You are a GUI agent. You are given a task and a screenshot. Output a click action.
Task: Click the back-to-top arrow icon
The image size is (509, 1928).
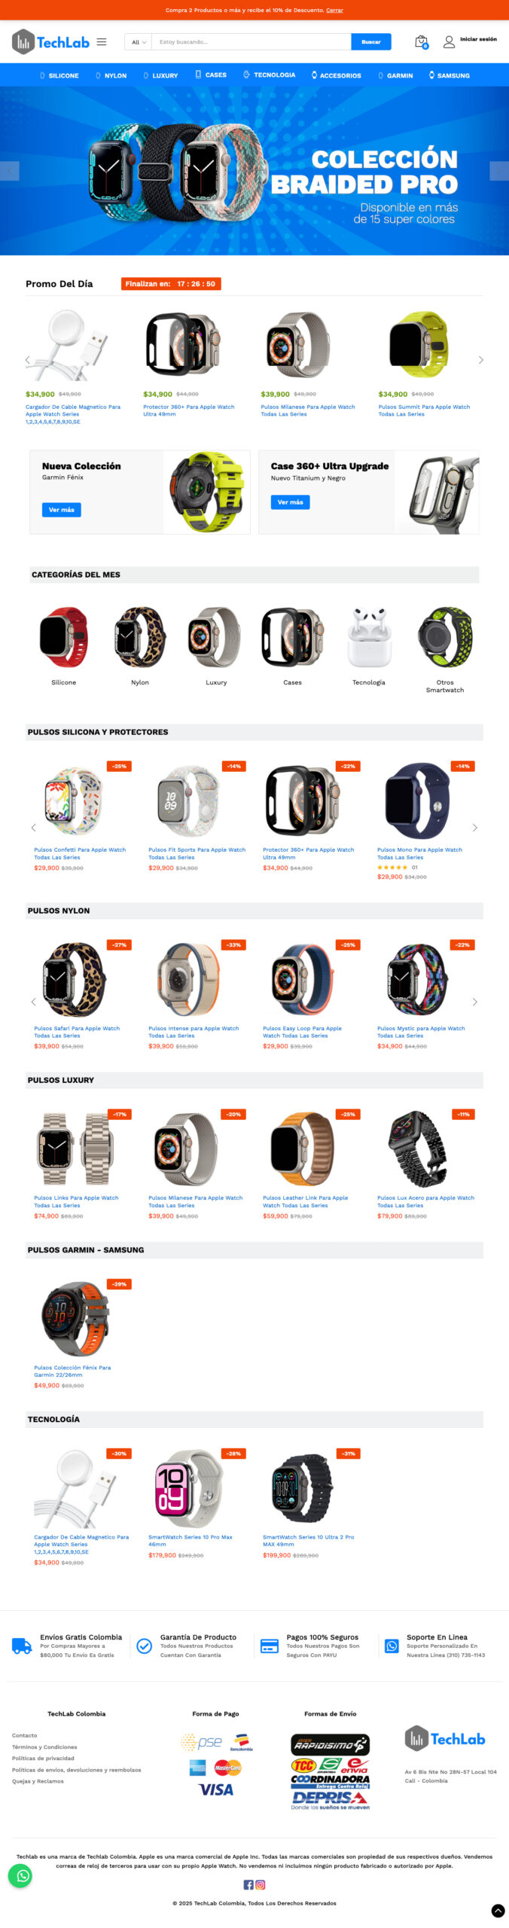498,1911
